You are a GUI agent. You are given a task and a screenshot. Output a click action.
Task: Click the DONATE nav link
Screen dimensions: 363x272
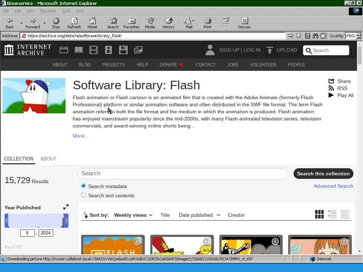tap(171, 65)
